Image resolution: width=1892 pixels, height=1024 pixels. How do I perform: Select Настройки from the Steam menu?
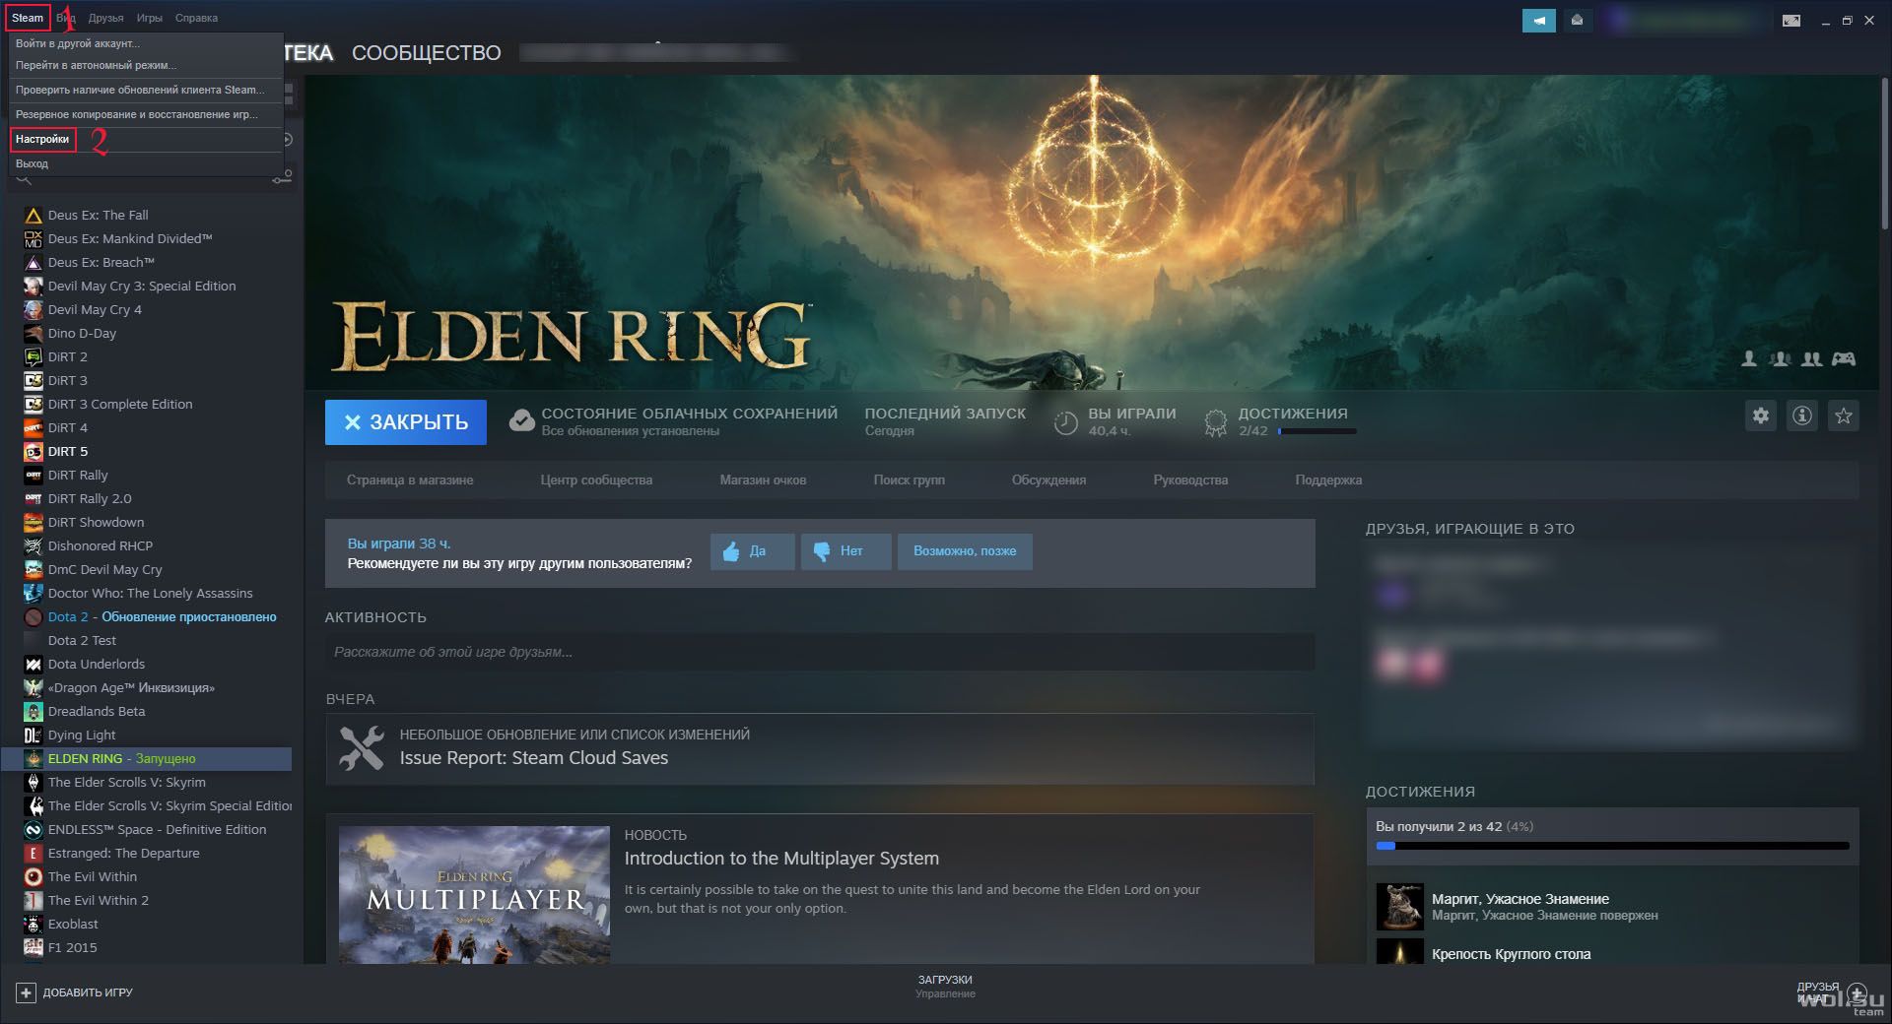tap(42, 140)
